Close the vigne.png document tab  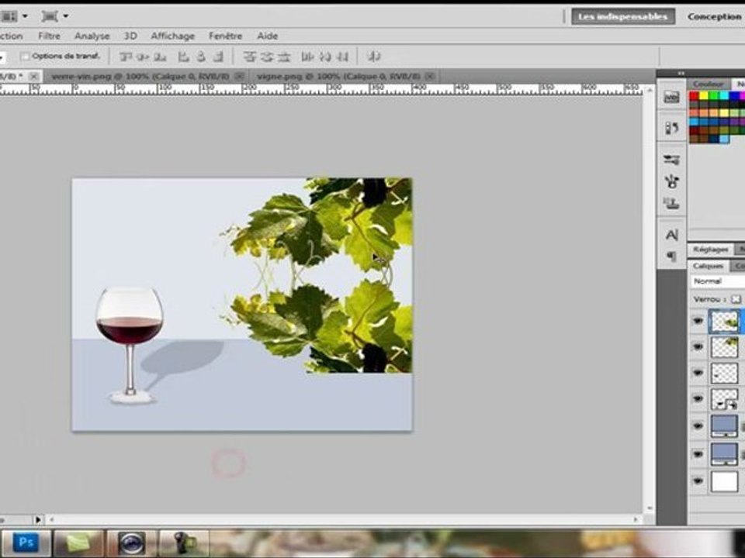coord(430,77)
